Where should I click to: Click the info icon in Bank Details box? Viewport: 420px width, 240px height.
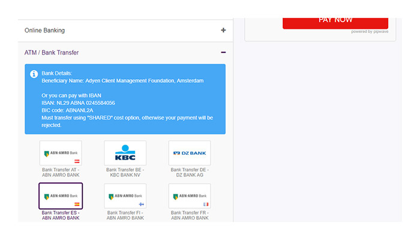click(34, 74)
